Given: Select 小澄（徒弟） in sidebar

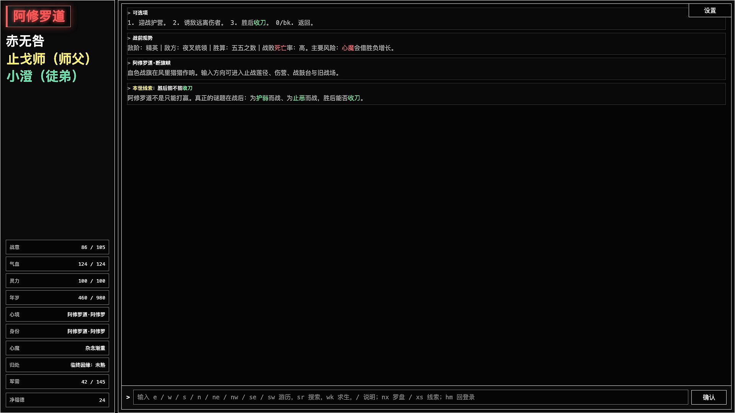Looking at the screenshot, I should click(x=42, y=76).
